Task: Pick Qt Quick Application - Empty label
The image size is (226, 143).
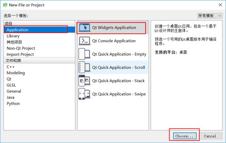Action: 119,54
